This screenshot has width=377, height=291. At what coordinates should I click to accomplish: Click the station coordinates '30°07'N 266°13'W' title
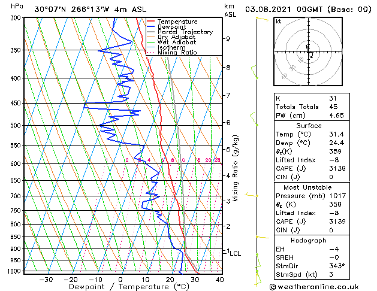point(72,10)
